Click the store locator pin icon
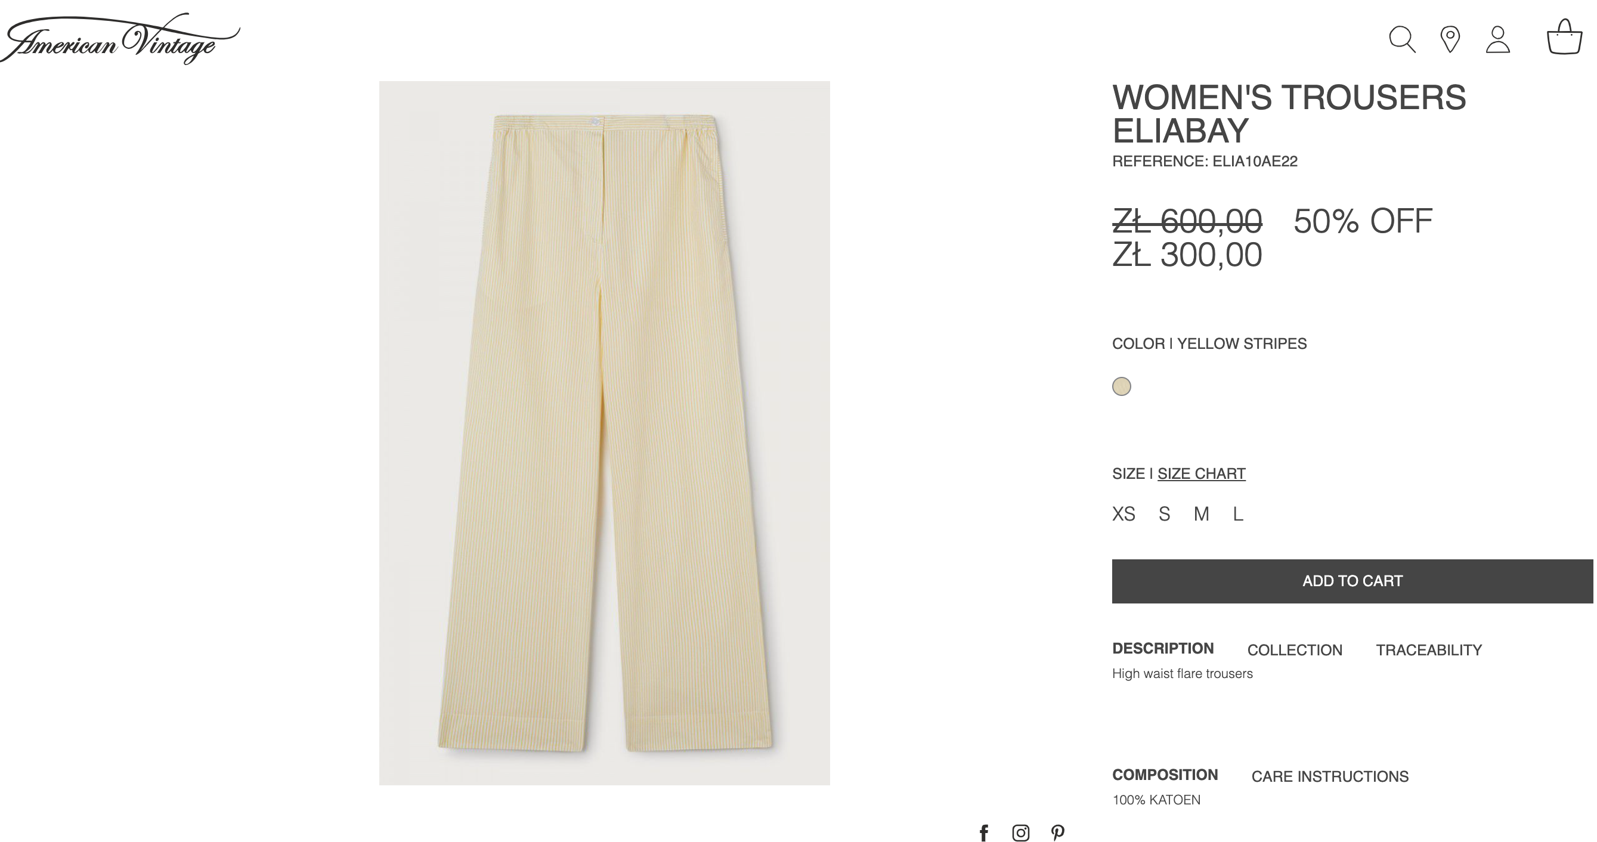Image resolution: width=1597 pixels, height=842 pixels. (1450, 39)
